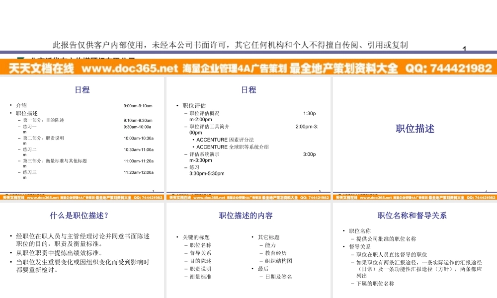The image size is (497, 298).
Task: Click the 练习三 schedule item
Action: pos(29,172)
